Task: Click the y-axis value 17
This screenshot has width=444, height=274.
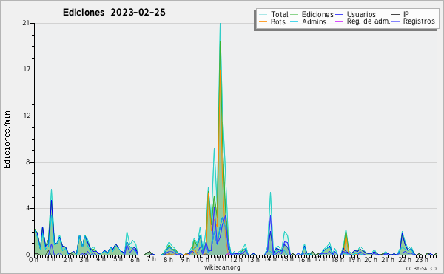Action: pos(26,70)
